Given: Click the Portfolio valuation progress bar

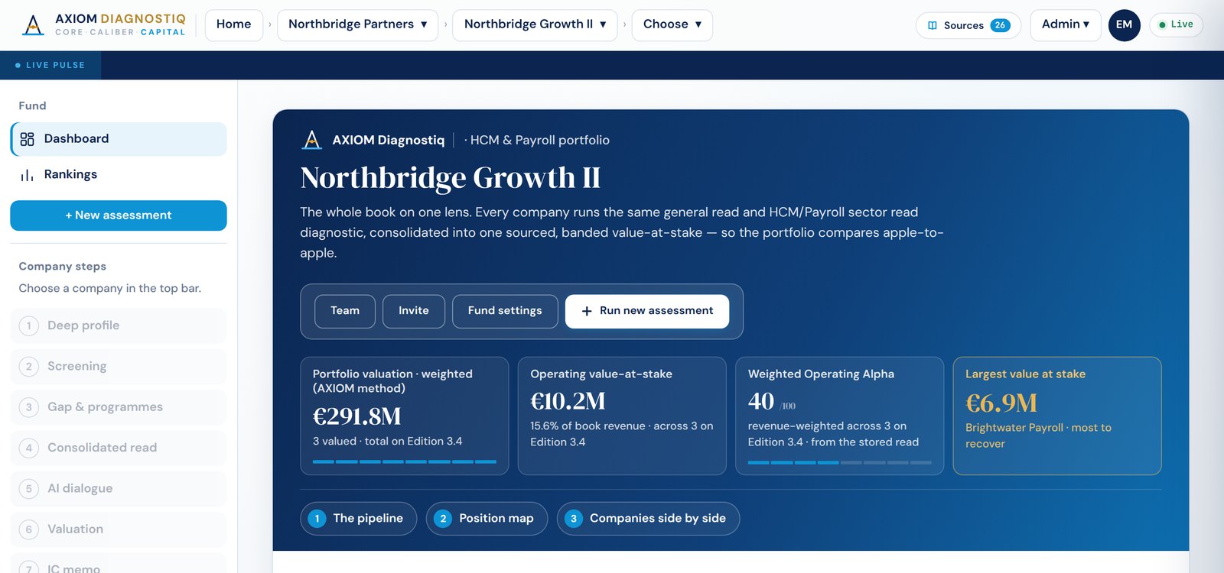Looking at the screenshot, I should click(405, 461).
